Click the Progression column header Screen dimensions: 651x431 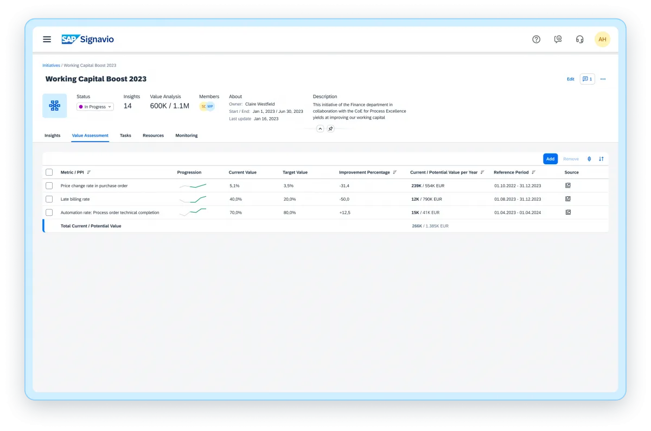[x=189, y=172]
